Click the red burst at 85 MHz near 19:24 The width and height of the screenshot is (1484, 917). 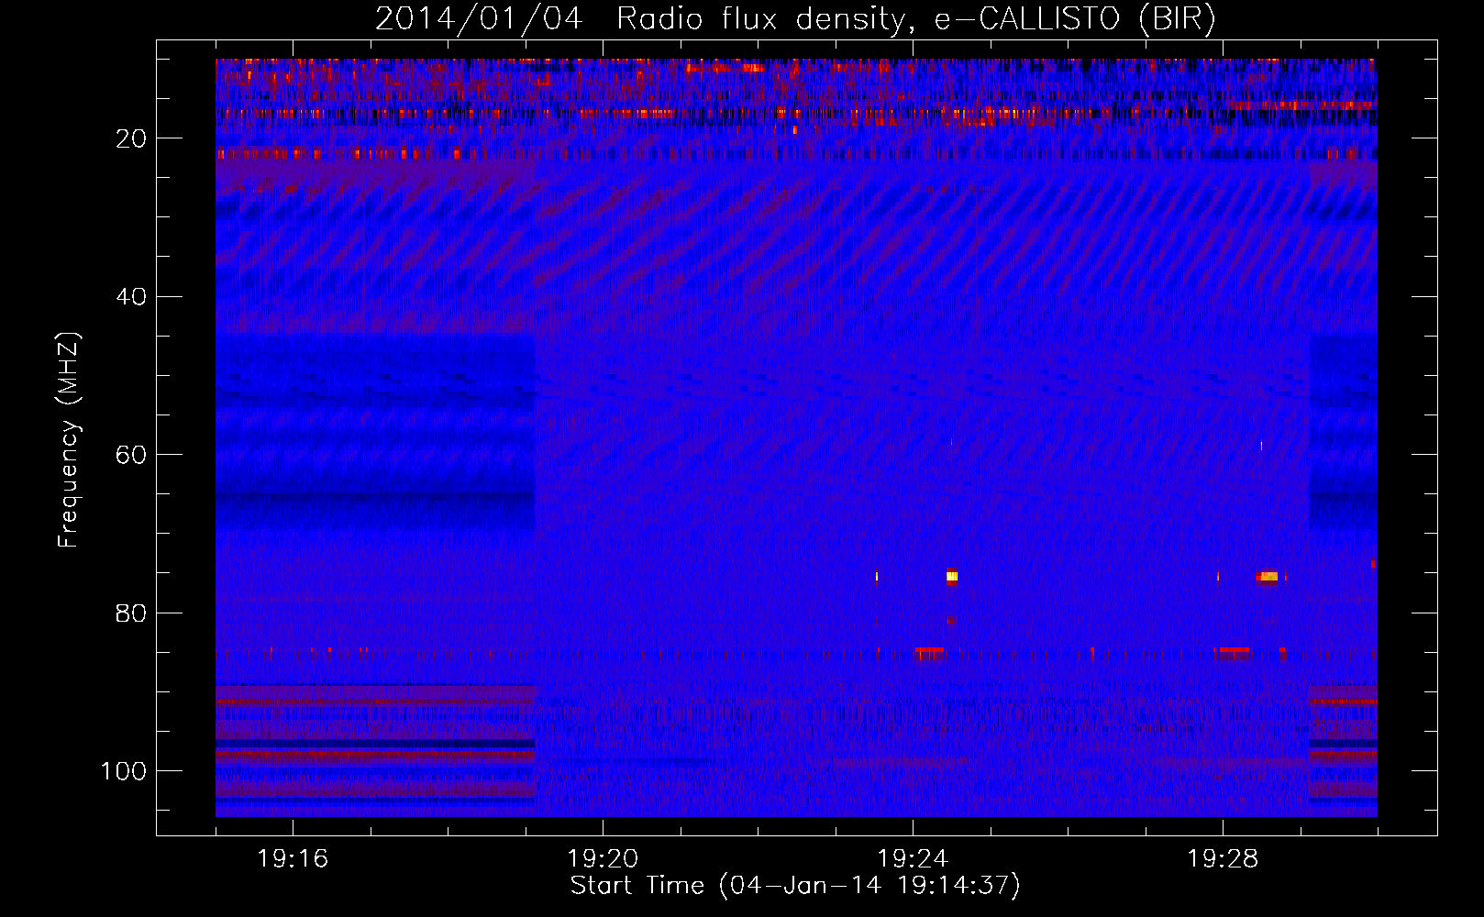[929, 652]
